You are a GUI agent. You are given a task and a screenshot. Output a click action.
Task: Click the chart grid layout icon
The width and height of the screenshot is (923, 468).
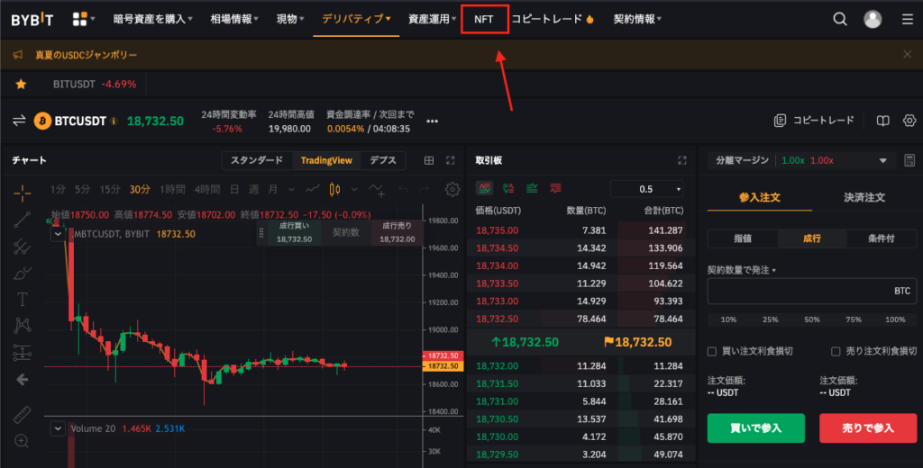click(429, 160)
